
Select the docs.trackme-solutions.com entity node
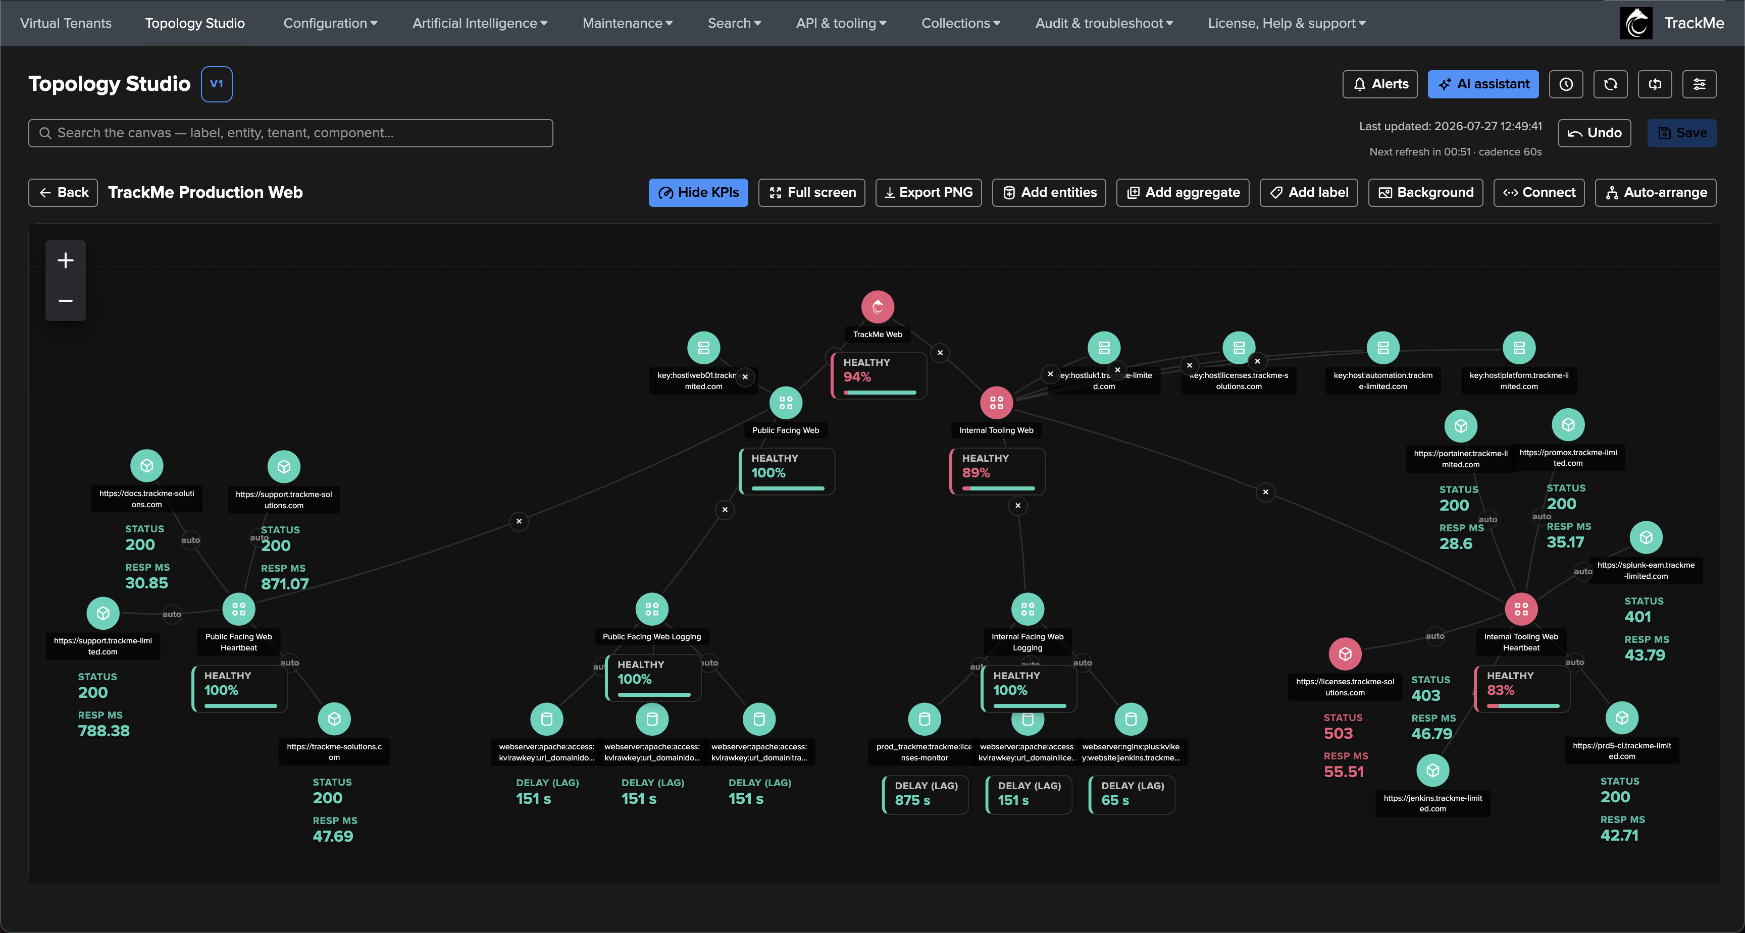[146, 466]
